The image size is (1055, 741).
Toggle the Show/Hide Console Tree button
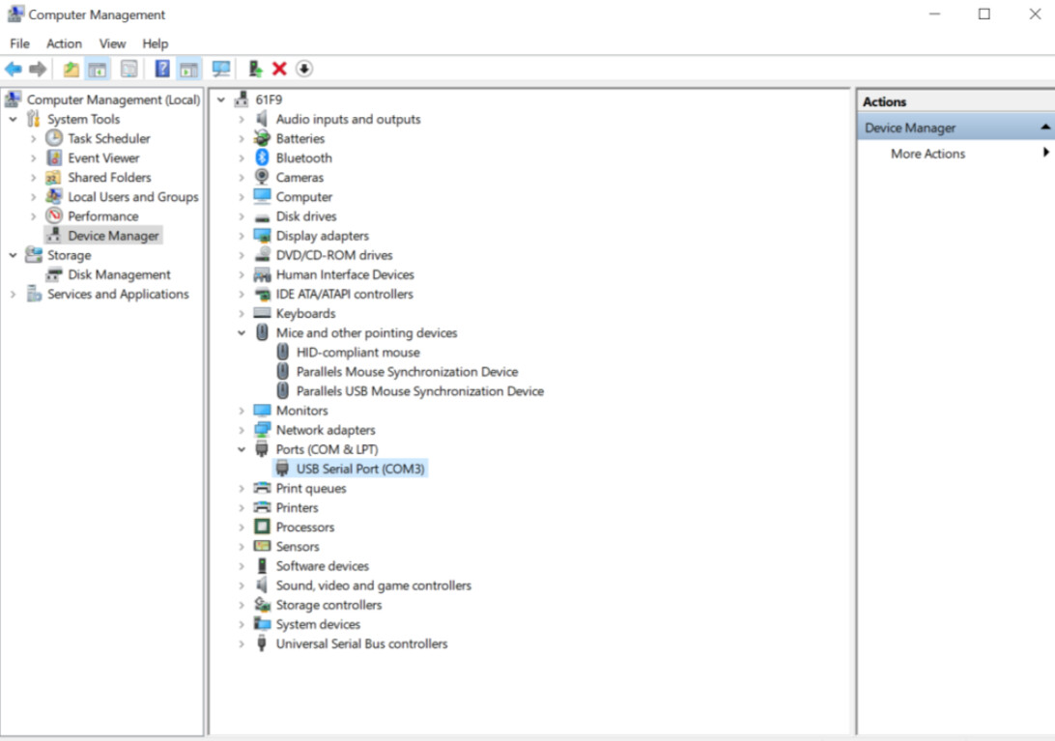98,69
